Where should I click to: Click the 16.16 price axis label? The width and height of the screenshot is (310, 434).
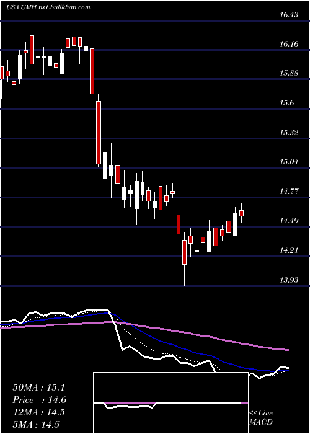289,44
